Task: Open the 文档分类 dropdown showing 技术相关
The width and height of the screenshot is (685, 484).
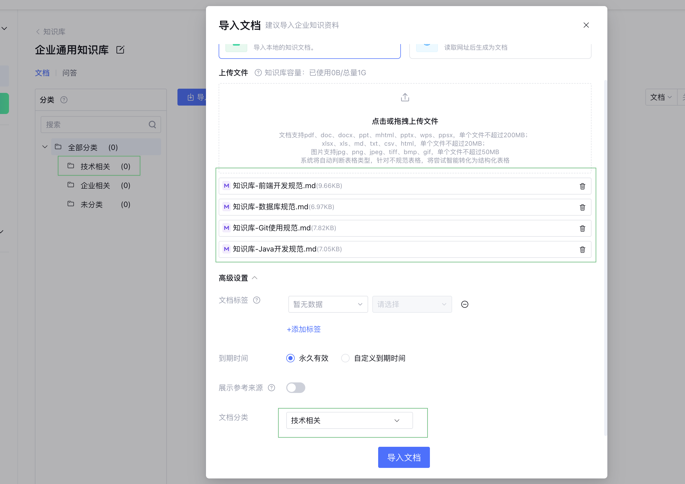Action: coord(349,420)
